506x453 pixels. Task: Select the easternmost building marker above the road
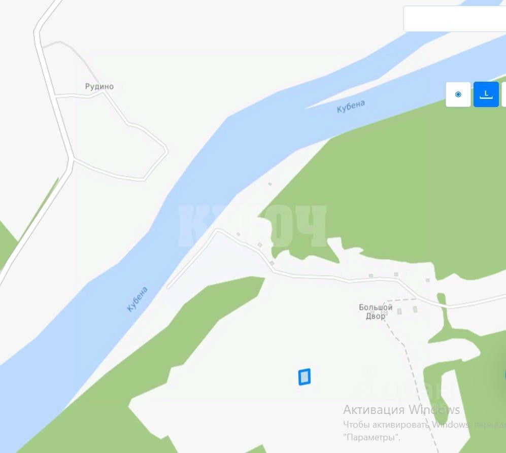point(427,281)
